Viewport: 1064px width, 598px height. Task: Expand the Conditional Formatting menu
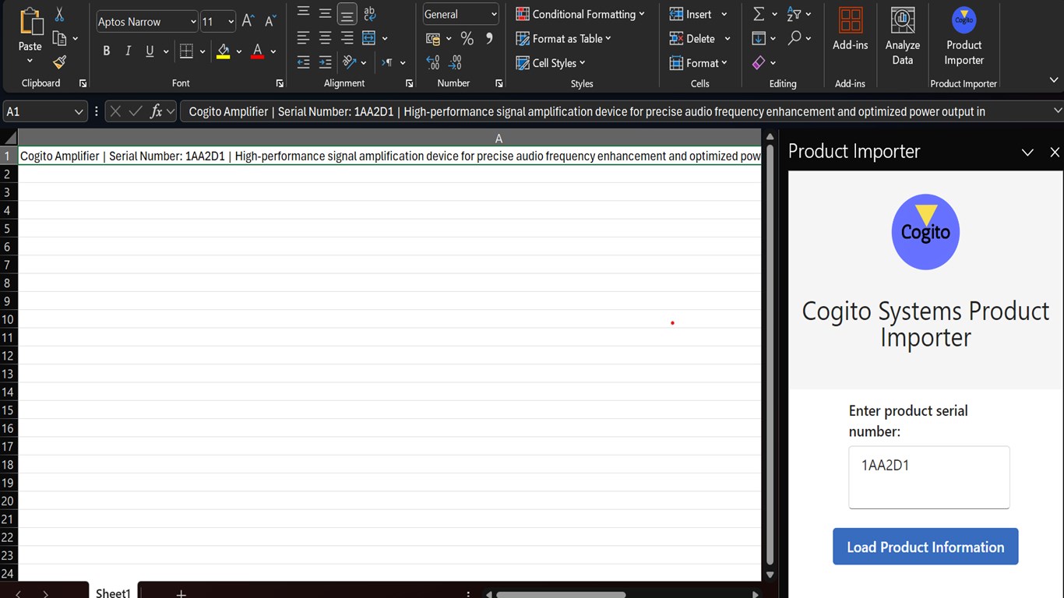[580, 14]
